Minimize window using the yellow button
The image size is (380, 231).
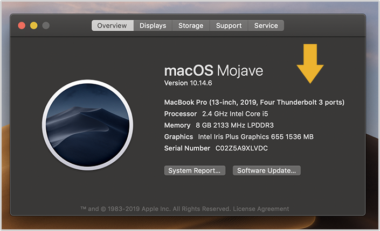pos(33,25)
